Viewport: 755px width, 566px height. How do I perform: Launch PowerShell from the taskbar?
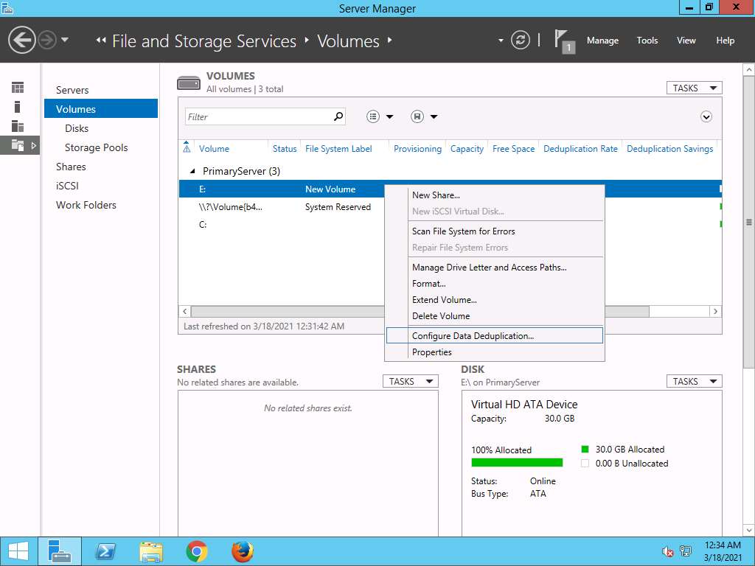[x=105, y=551]
